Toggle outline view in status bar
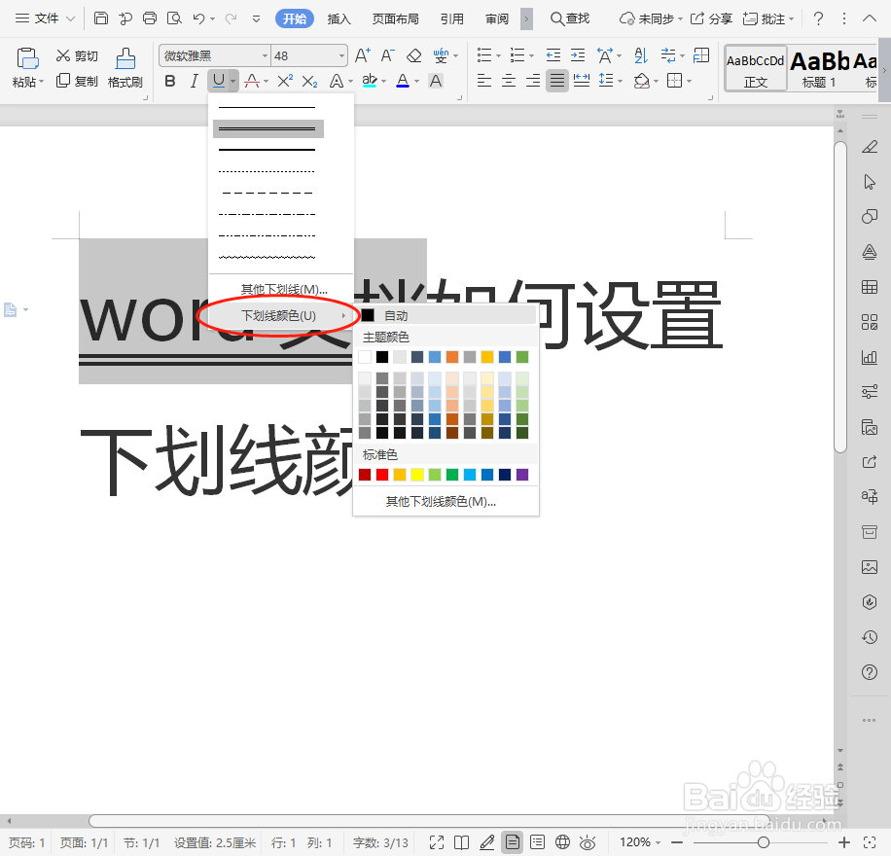The image size is (891, 856). tap(537, 841)
